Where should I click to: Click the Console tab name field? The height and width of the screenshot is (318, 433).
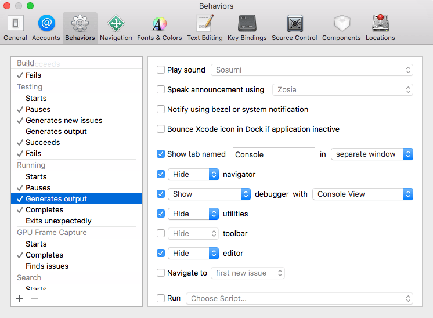pyautogui.click(x=273, y=154)
